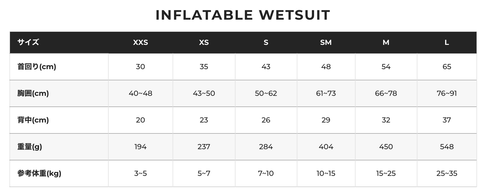This screenshot has width=487, height=196.
Task: Click weight cell showing 548
Action: pos(447,147)
